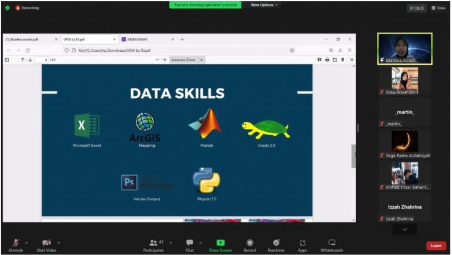The height and width of the screenshot is (255, 452).
Task: Click the browser address bar
Action: [179, 50]
